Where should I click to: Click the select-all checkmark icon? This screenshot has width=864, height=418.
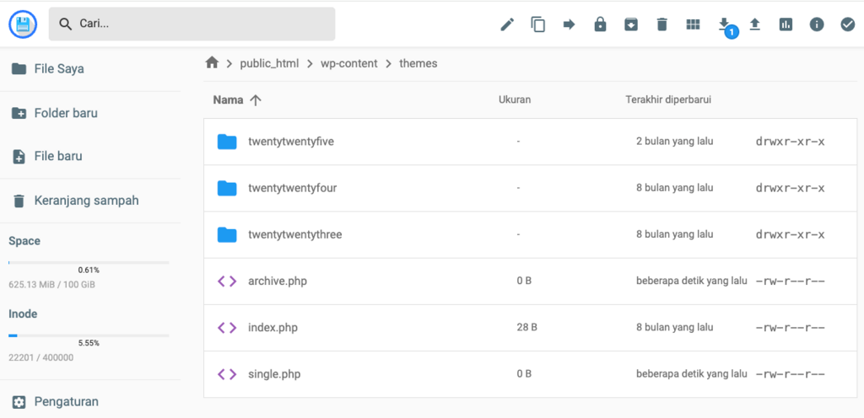tap(847, 24)
